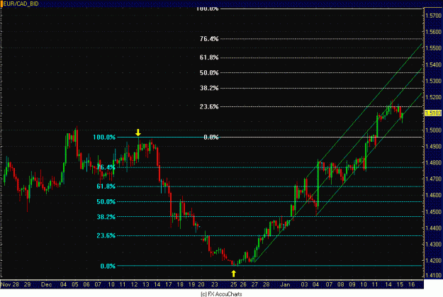
Task: Select the white 0.0% extension label
Action: pos(211,138)
